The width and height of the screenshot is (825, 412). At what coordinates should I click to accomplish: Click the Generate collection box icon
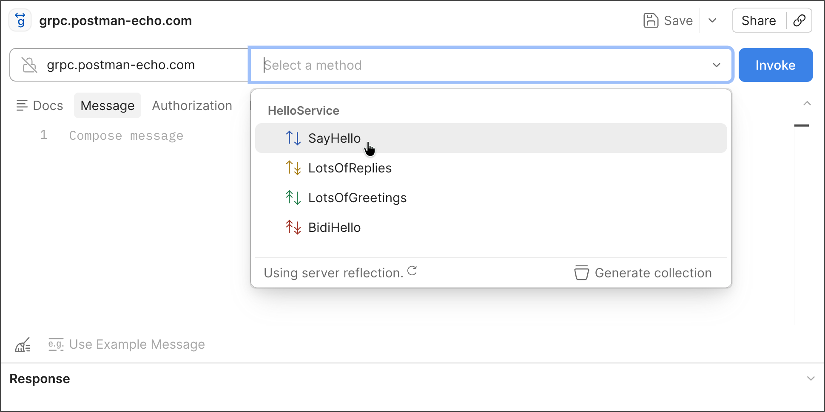coord(582,273)
